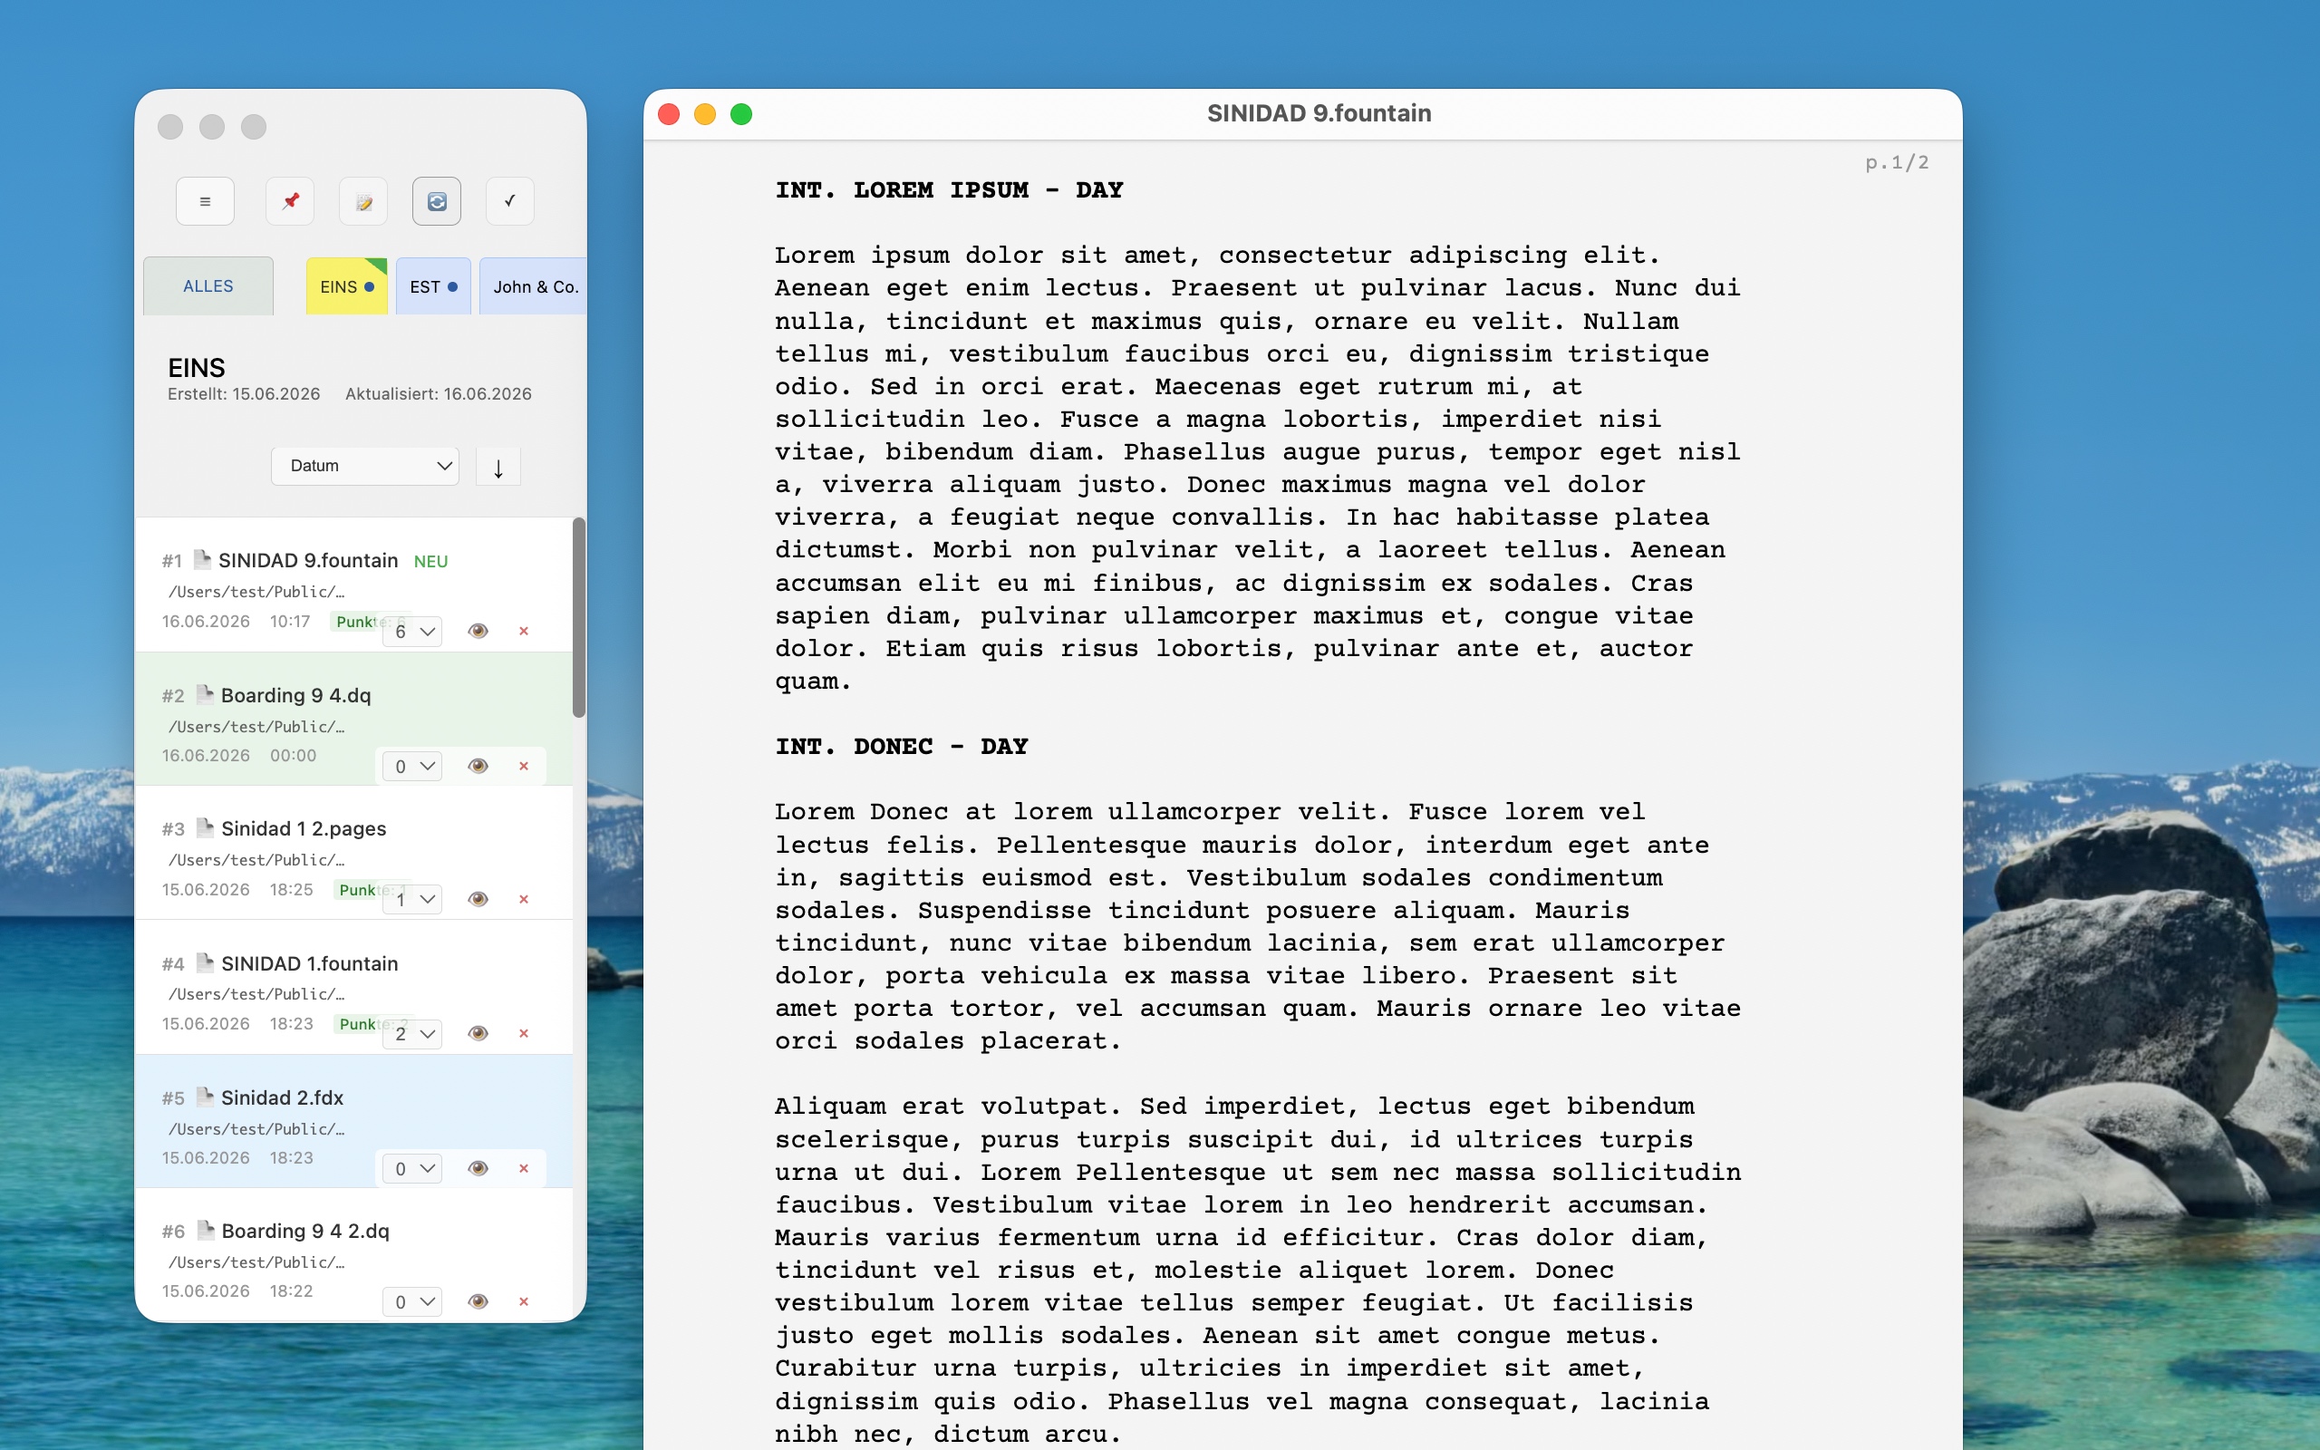Switch to the ALLES tab

[208, 285]
